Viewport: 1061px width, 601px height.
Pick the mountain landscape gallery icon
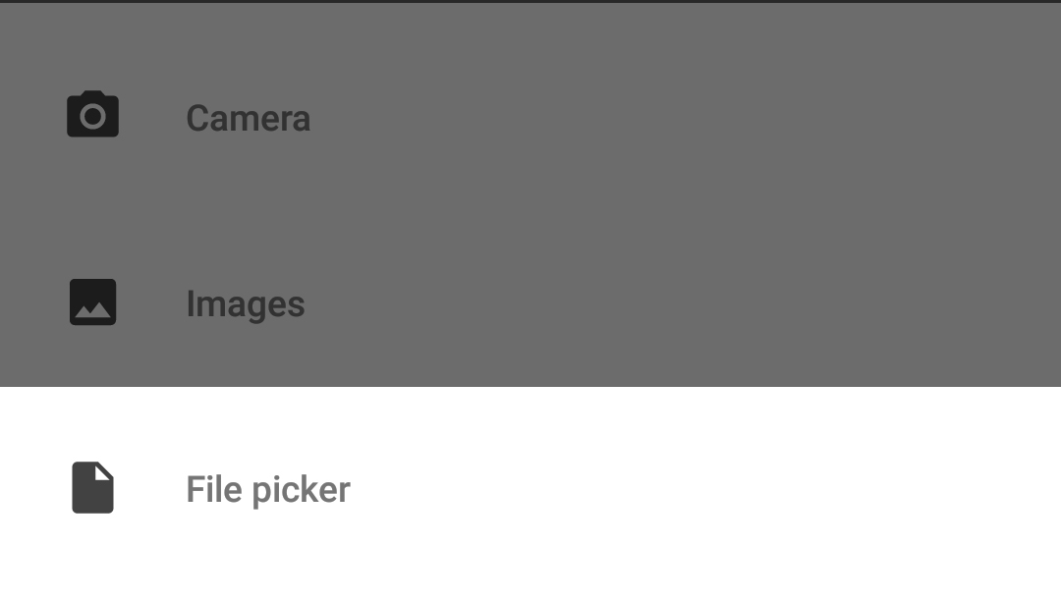click(x=92, y=302)
